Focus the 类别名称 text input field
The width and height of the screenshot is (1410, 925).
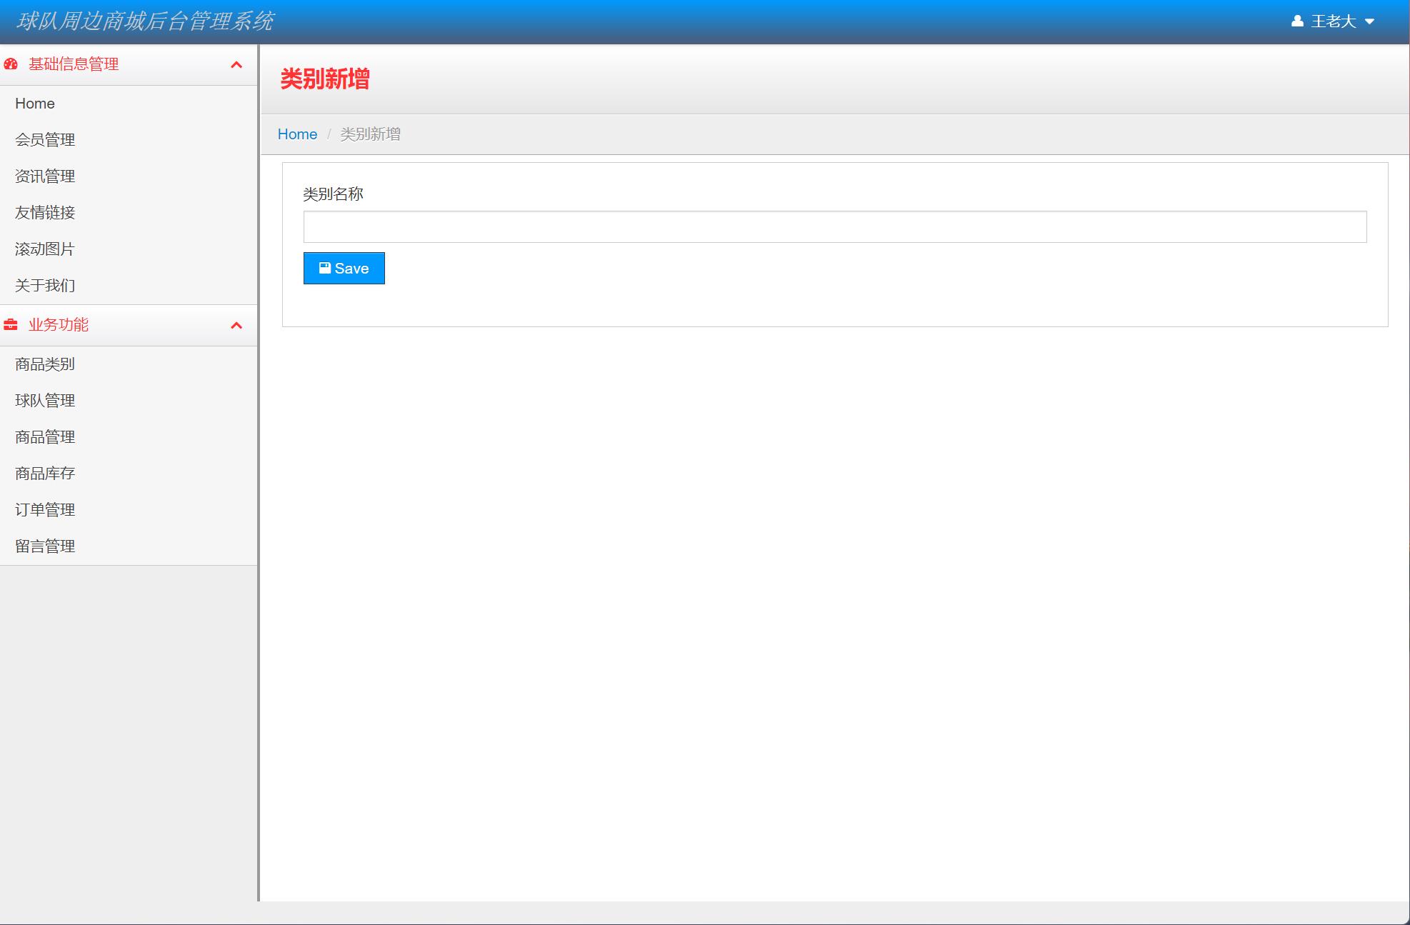tap(834, 226)
